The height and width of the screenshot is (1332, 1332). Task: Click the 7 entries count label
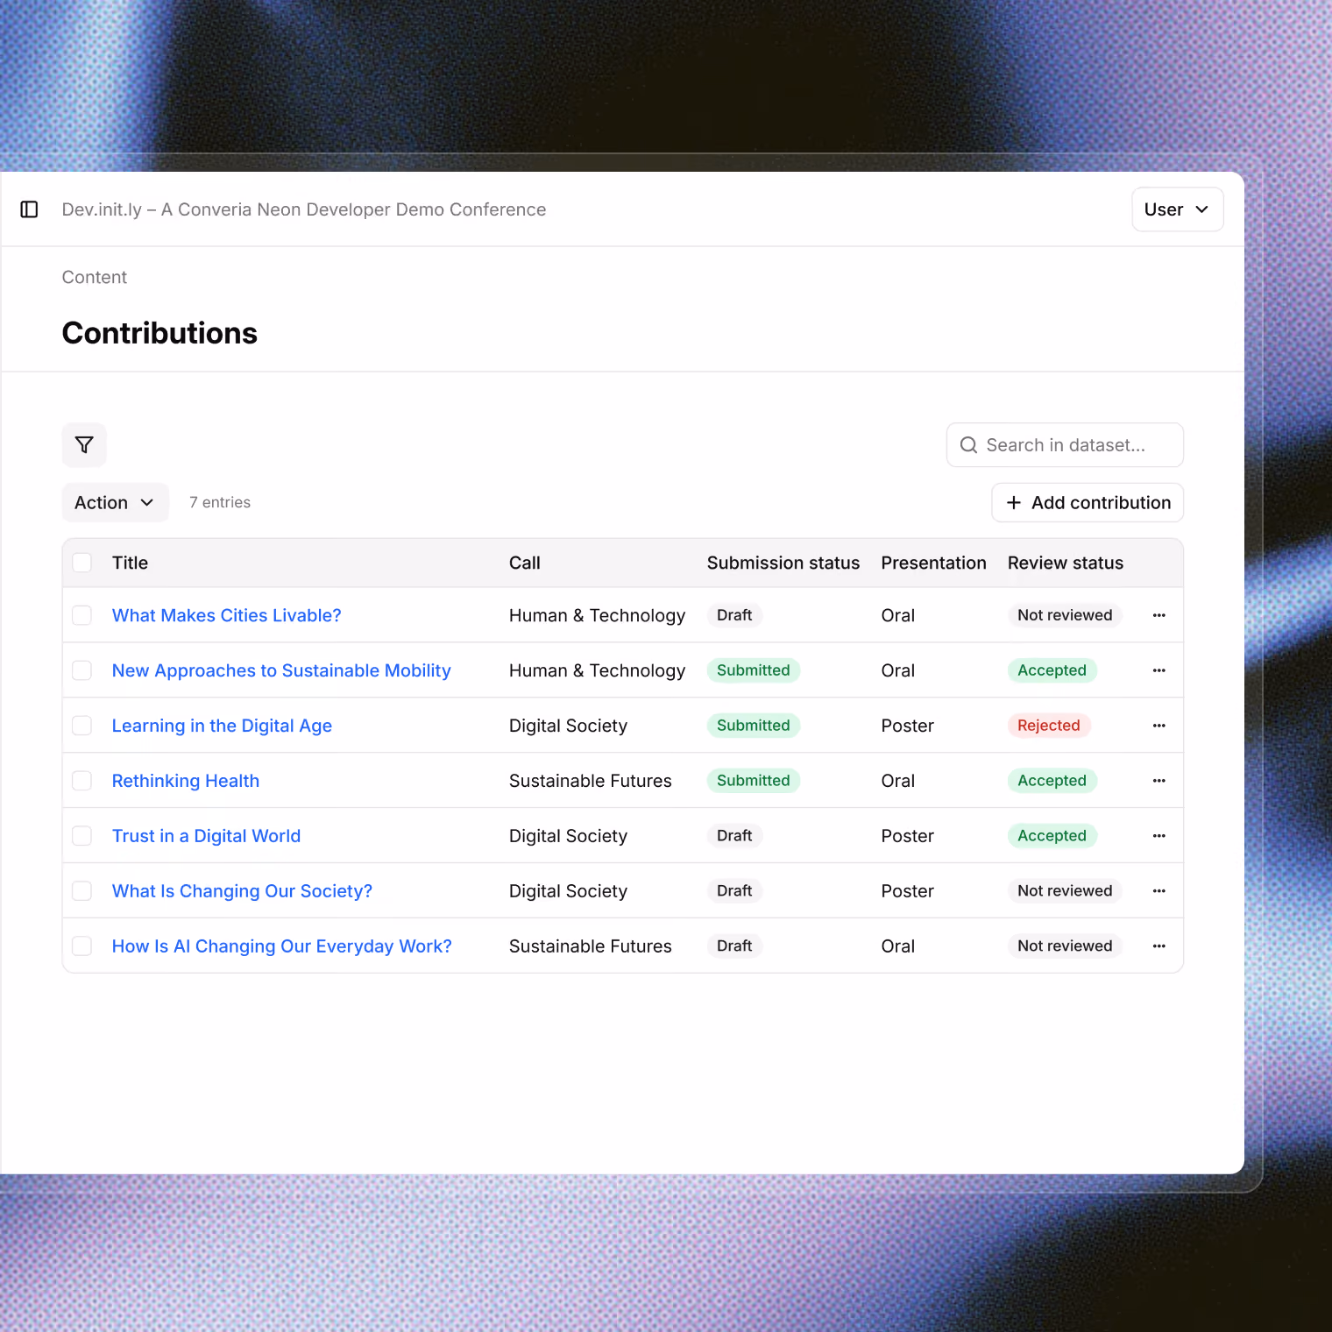[220, 502]
